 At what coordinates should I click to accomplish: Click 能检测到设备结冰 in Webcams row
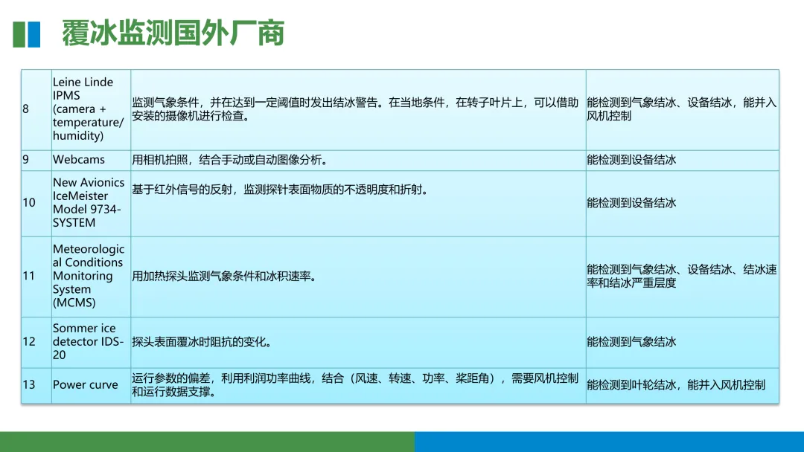[631, 160]
